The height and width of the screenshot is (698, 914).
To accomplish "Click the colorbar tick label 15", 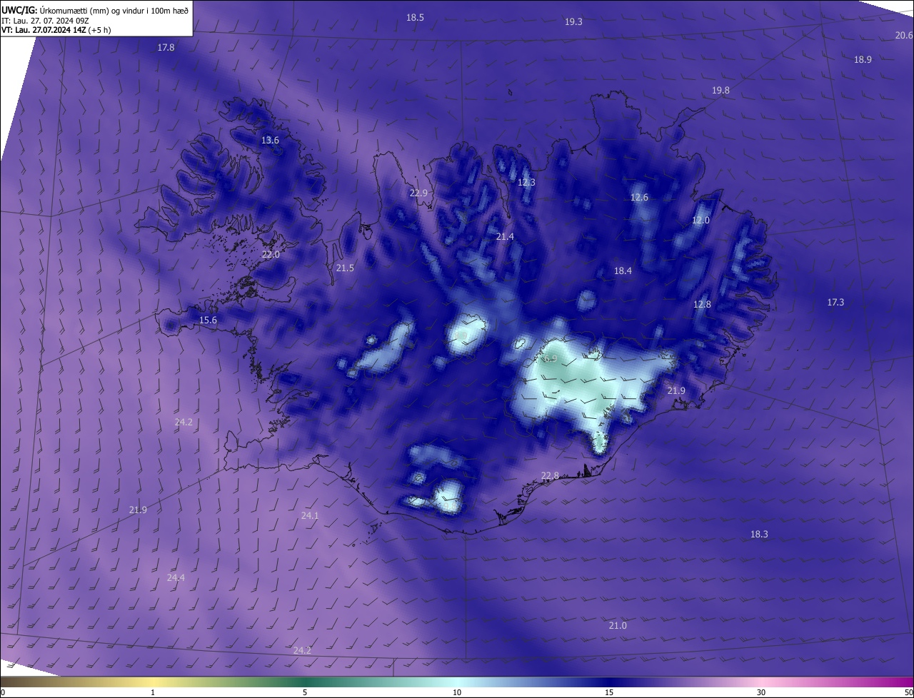I will tap(609, 692).
